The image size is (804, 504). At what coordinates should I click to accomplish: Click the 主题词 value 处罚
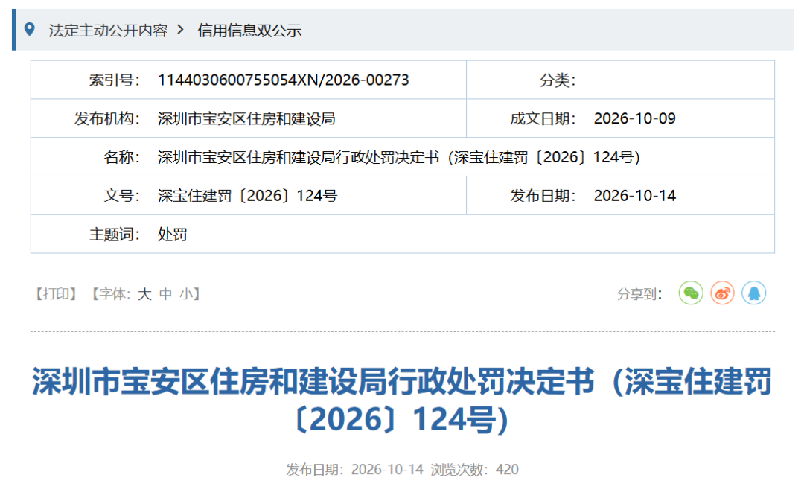point(172,235)
